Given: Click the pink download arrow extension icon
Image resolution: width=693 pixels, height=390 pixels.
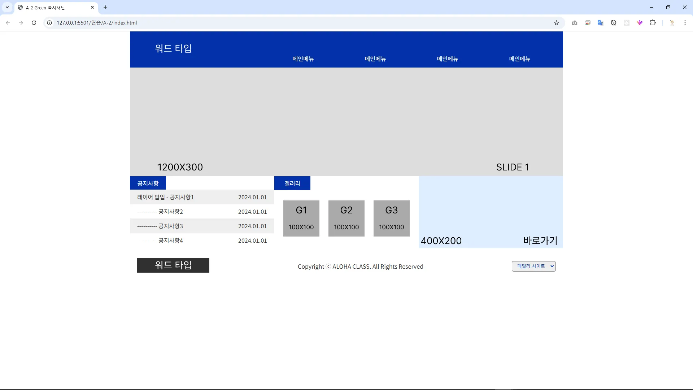Looking at the screenshot, I should click(x=640, y=23).
